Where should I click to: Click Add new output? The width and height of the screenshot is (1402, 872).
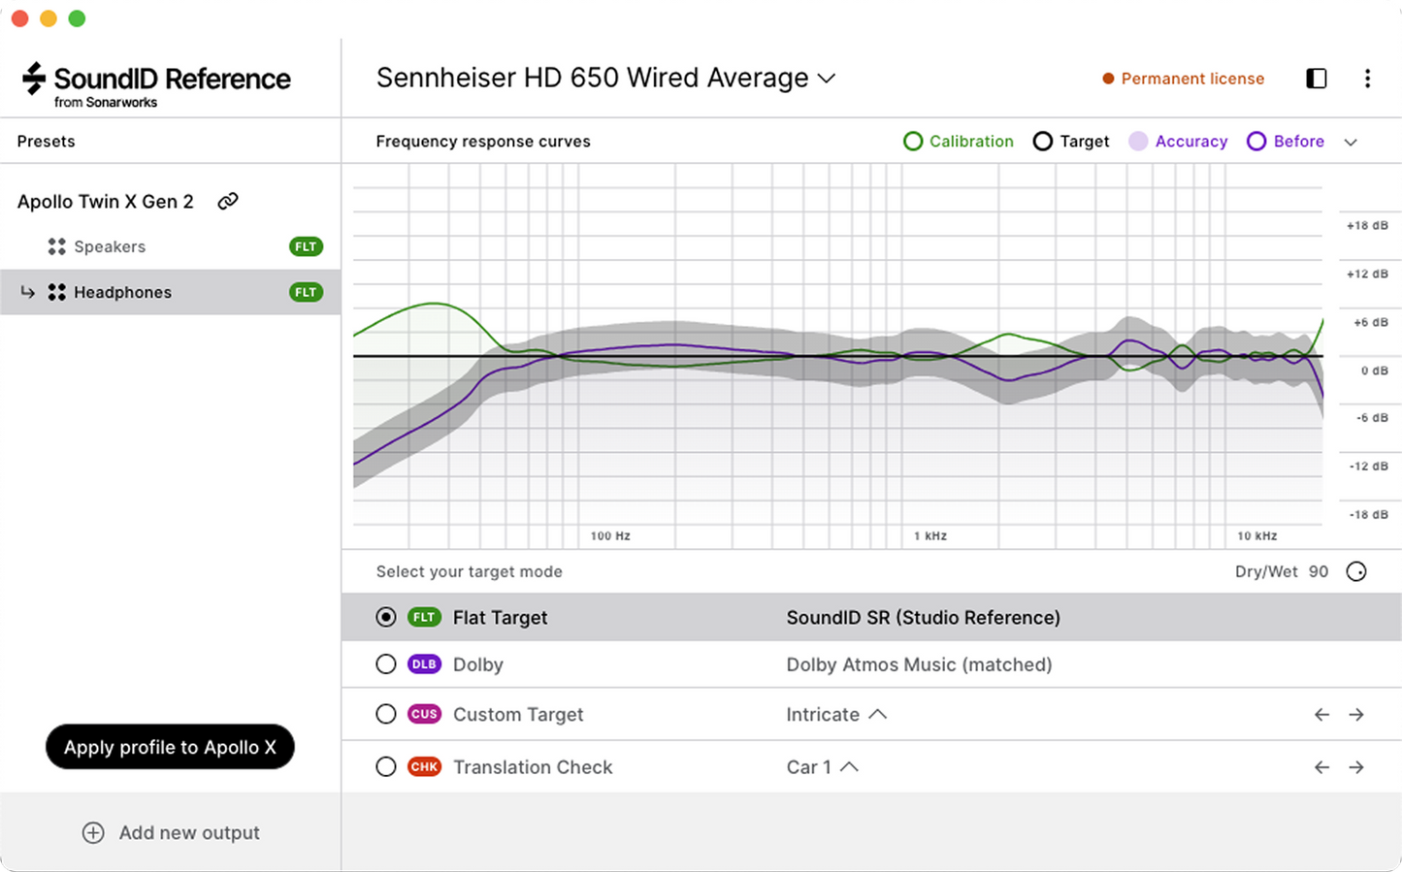coord(171,832)
